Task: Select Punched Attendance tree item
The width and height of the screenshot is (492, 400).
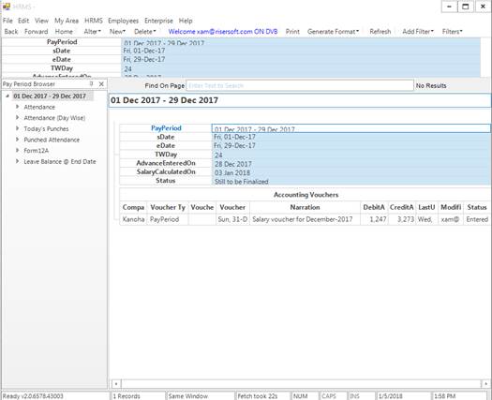Action: pyautogui.click(x=52, y=140)
